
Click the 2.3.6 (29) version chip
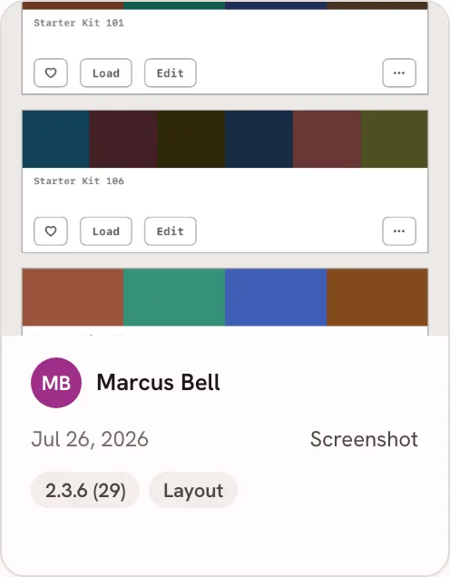85,490
